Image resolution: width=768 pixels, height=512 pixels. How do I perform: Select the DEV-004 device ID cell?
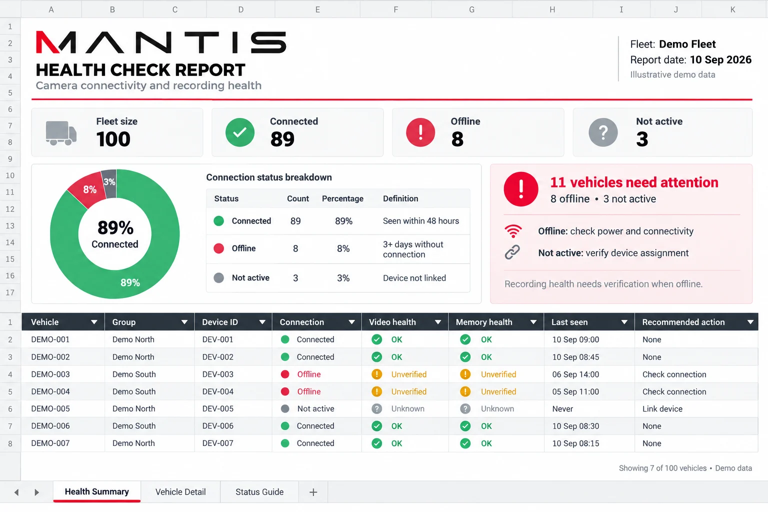point(233,391)
